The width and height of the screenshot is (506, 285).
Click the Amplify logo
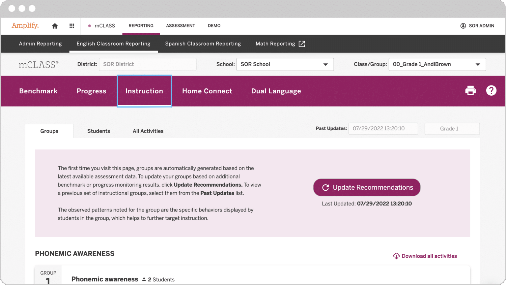pos(25,25)
